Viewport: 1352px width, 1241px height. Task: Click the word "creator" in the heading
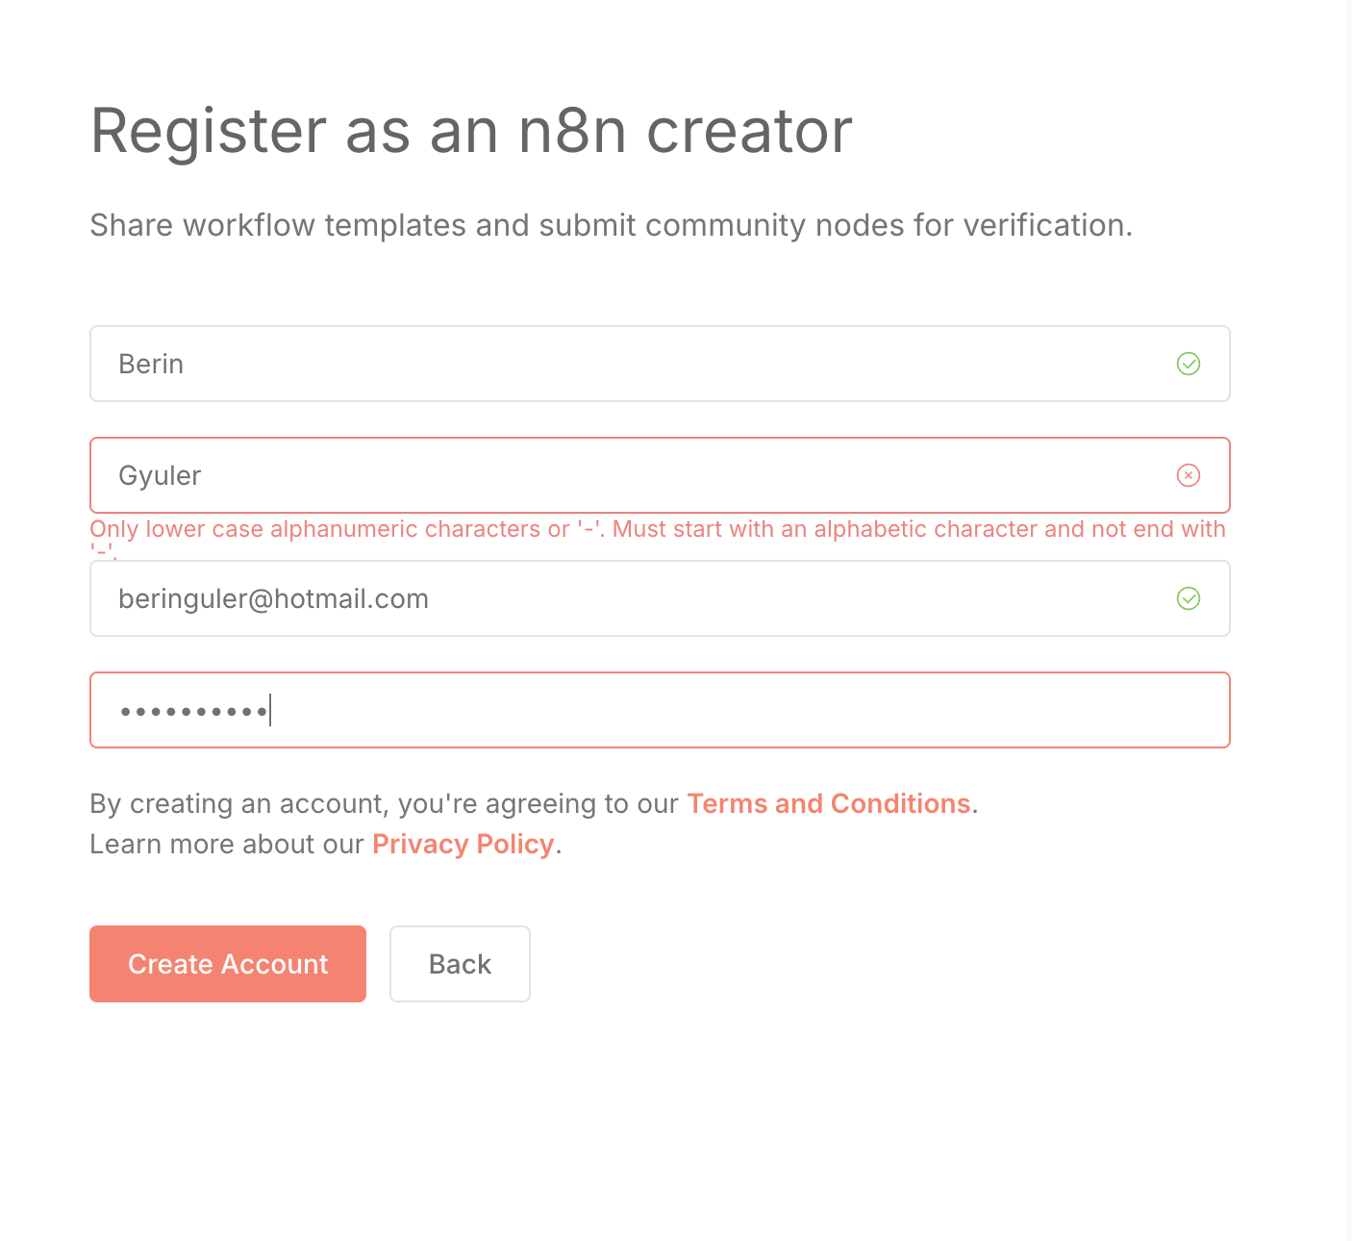point(749,131)
